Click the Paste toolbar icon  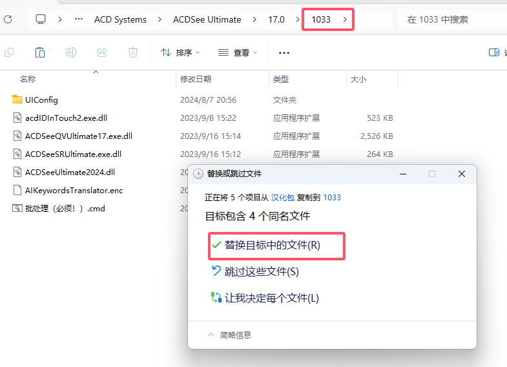40,52
